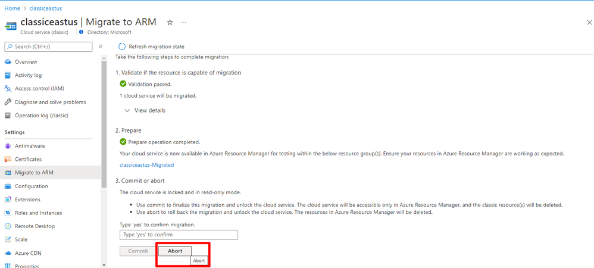594x268 pixels.
Task: Click the Activity log icon
Action: (x=8, y=75)
